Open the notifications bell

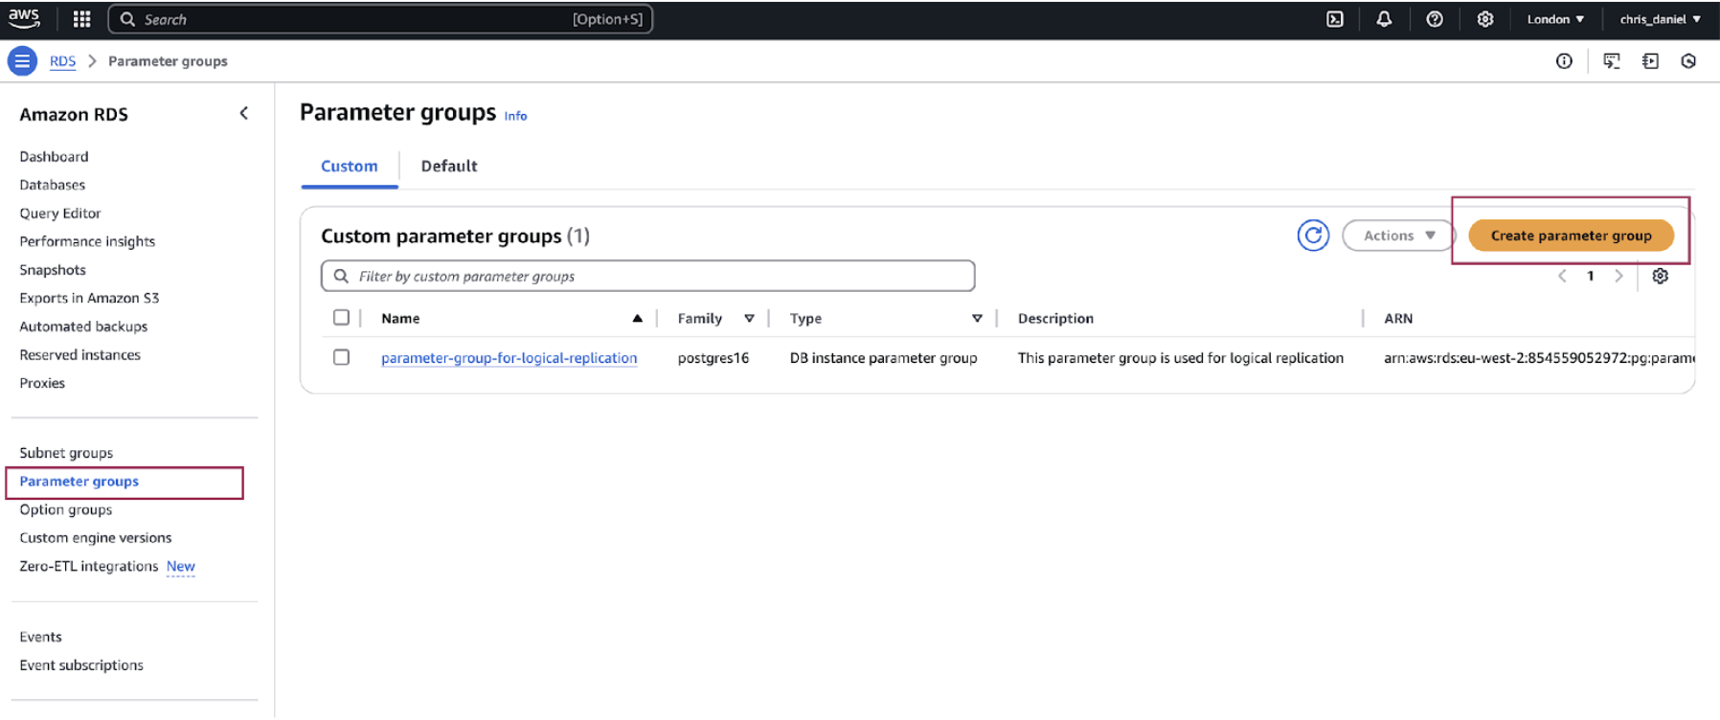pyautogui.click(x=1384, y=19)
